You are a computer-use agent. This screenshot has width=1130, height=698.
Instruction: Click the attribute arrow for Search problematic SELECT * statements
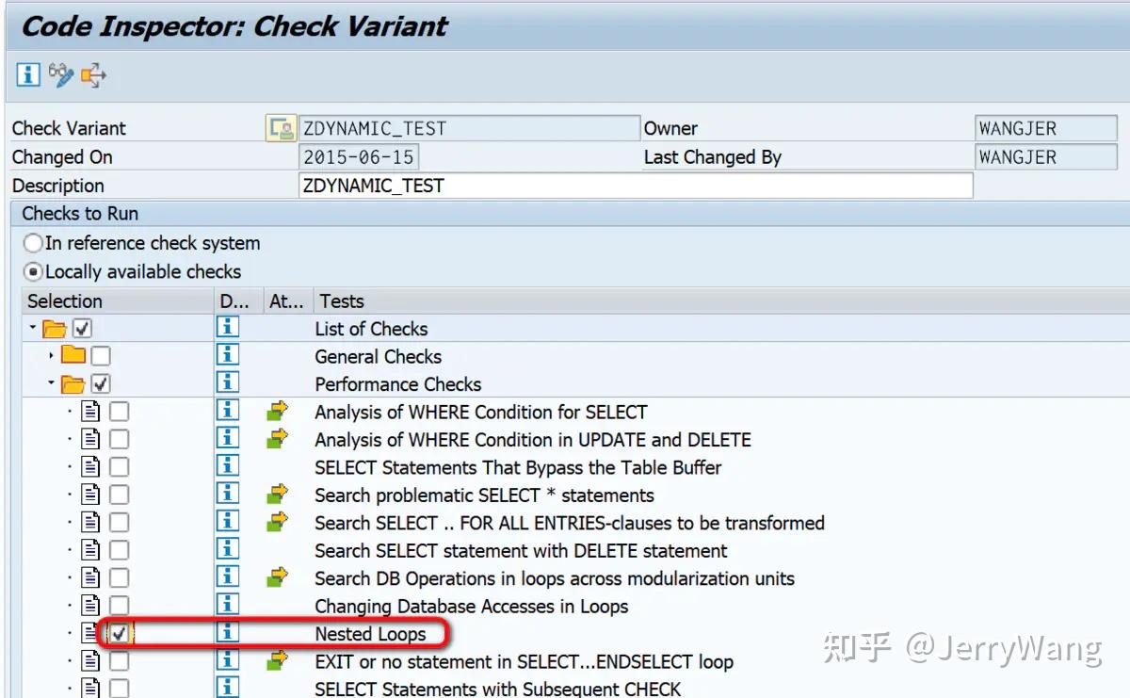(x=279, y=495)
